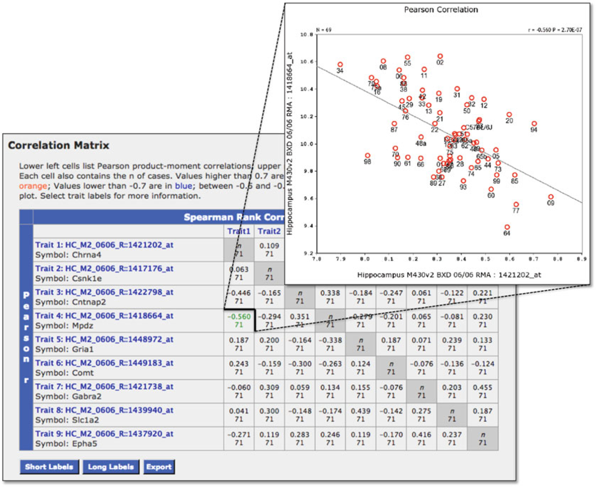Open Trait 1 HC_M2_0606_R::1421202_at link

[x=104, y=245]
